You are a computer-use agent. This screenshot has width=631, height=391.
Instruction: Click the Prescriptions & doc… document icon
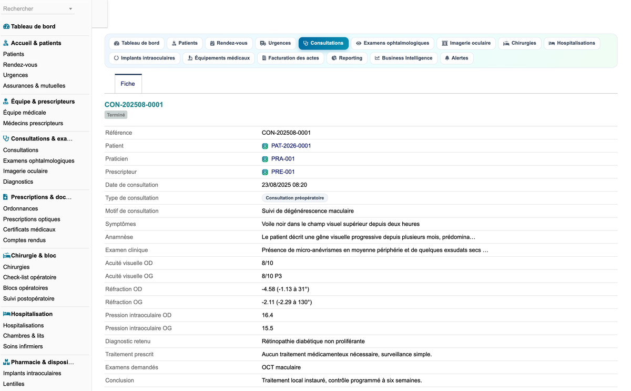coord(6,197)
